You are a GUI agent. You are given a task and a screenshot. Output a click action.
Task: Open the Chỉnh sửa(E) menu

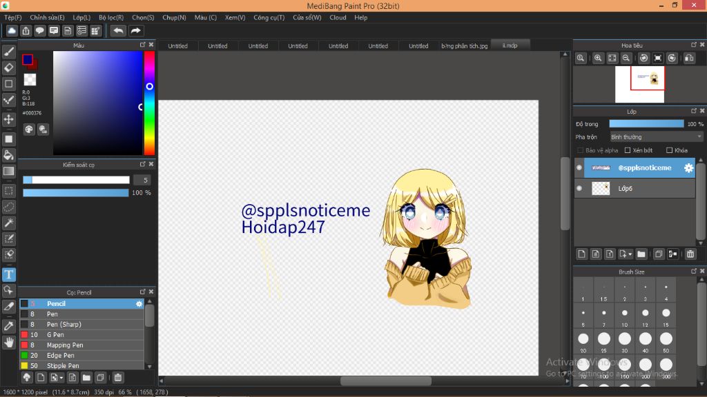47,17
